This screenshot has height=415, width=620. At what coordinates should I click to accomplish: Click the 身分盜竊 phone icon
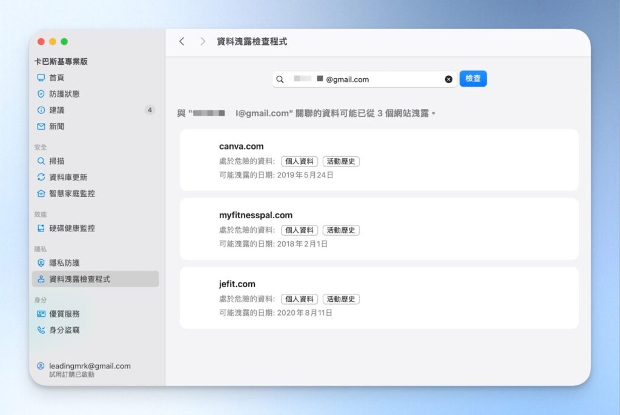tap(41, 330)
